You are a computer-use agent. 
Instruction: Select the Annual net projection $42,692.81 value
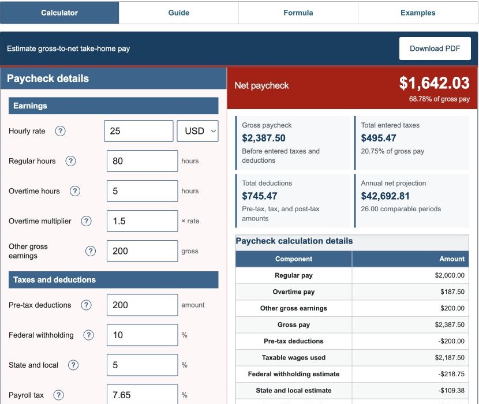385,196
